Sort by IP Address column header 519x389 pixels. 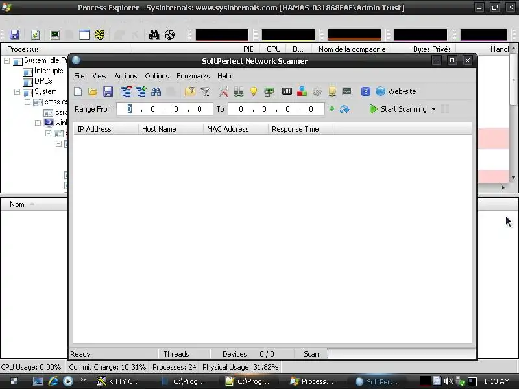pos(106,129)
